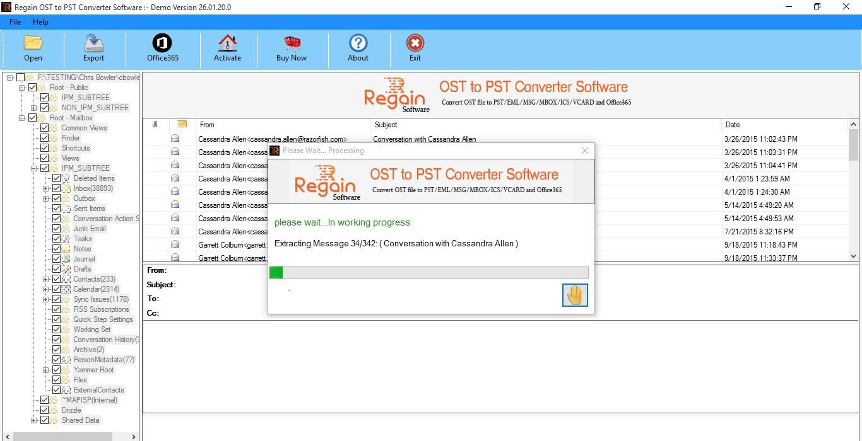The image size is (862, 441).
Task: Click the Notes folder icon
Action: coord(66,249)
